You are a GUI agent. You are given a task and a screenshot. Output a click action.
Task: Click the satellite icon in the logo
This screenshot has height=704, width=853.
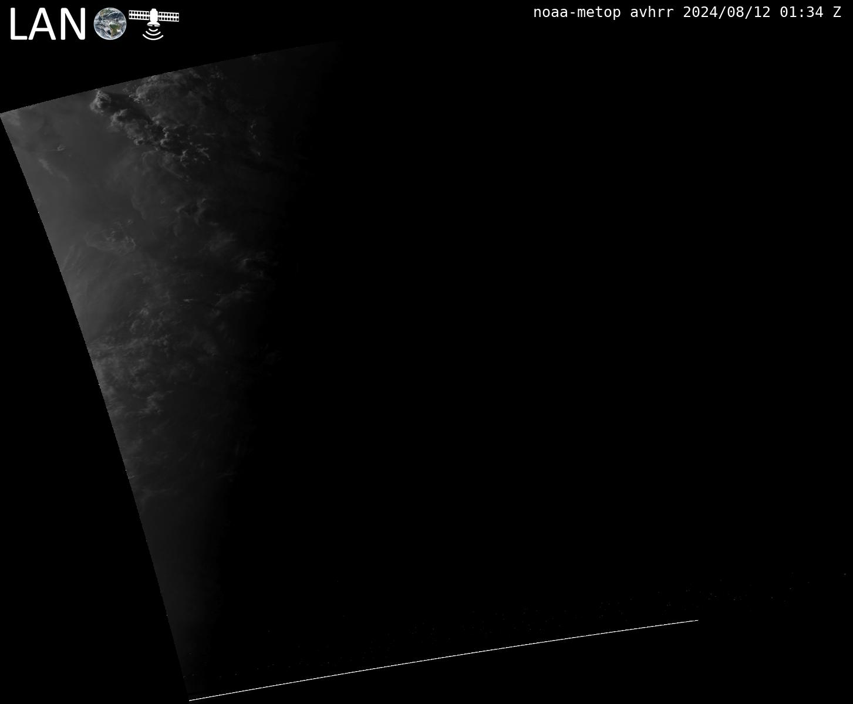[x=154, y=24]
